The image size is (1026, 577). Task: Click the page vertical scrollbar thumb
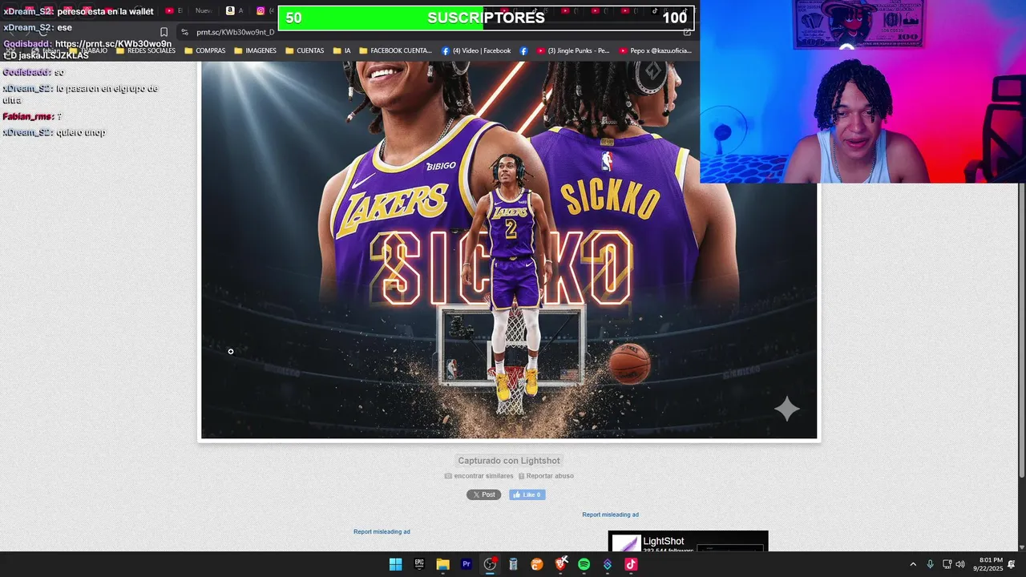click(1021, 330)
